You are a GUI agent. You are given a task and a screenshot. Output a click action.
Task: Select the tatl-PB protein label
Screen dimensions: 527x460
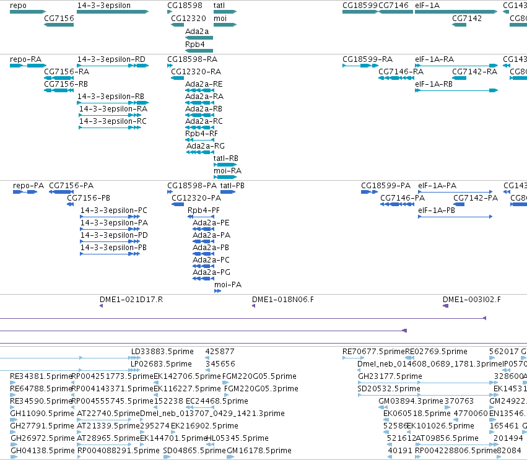[232, 186]
